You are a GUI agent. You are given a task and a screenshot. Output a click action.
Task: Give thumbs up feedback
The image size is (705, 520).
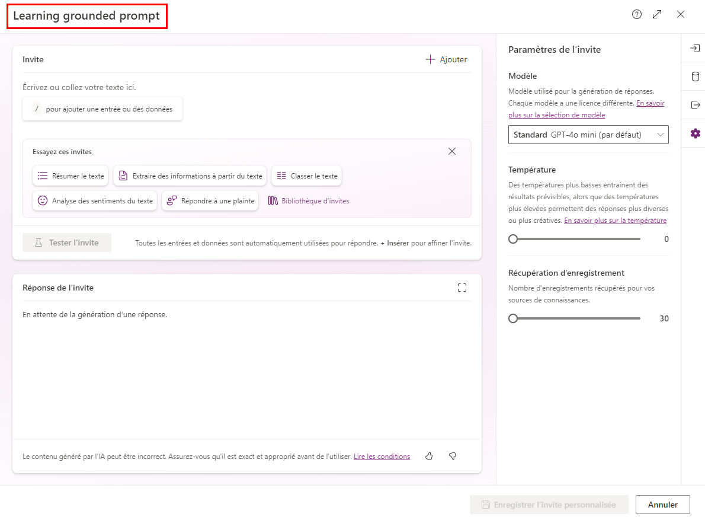[429, 456]
